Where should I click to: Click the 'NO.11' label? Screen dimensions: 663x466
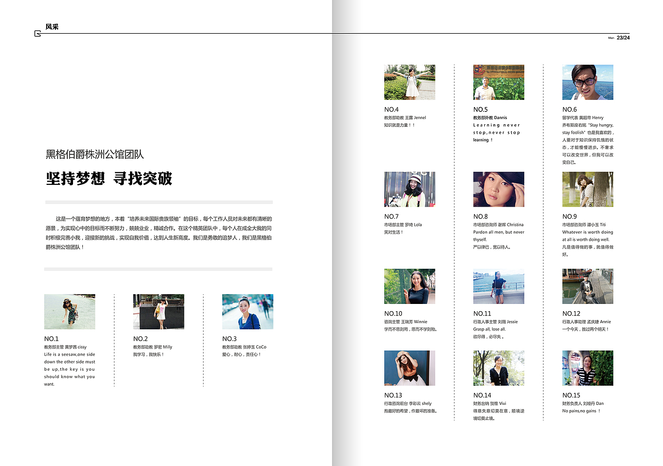(482, 313)
